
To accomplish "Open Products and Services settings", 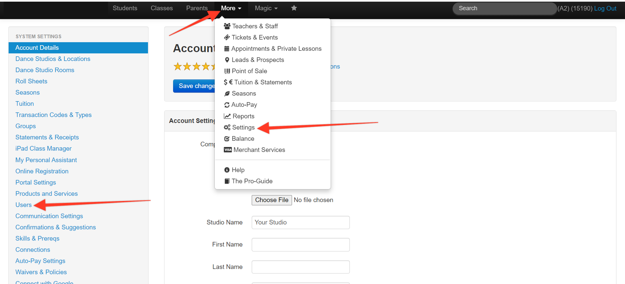I will click(x=47, y=194).
